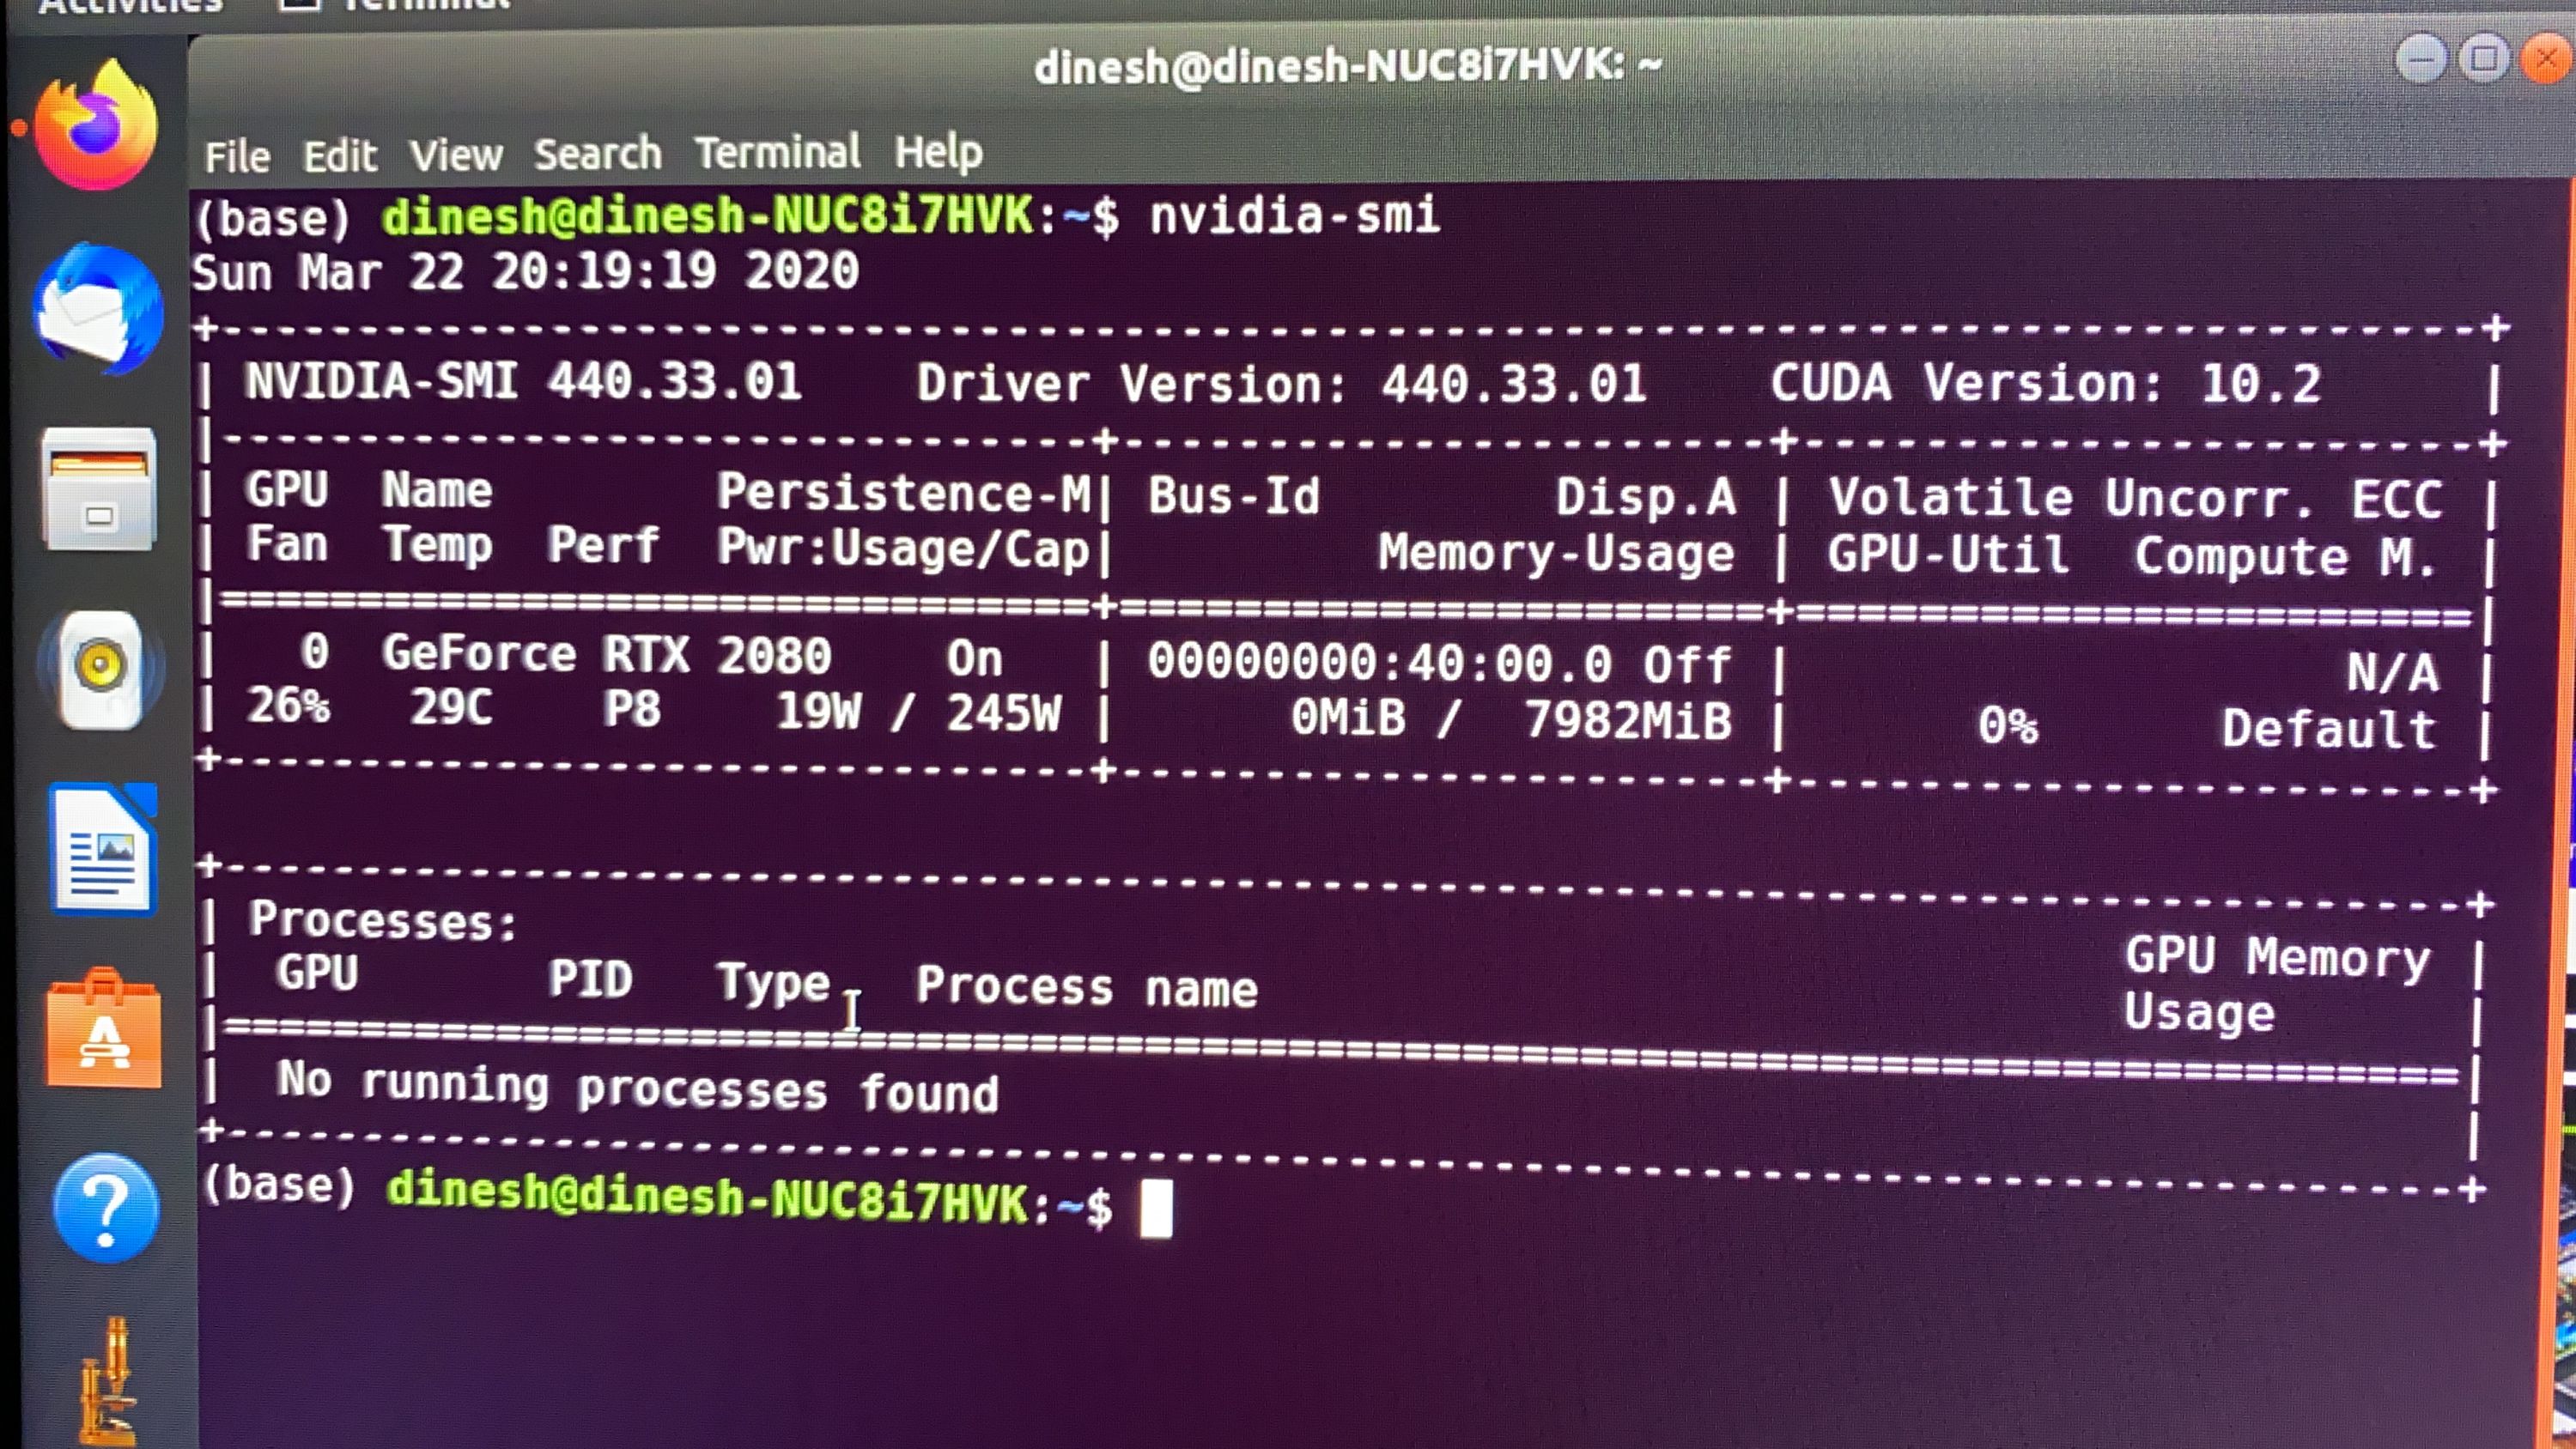Close the terminal window
Screen dimensions: 2576x1449
tap(2547, 60)
